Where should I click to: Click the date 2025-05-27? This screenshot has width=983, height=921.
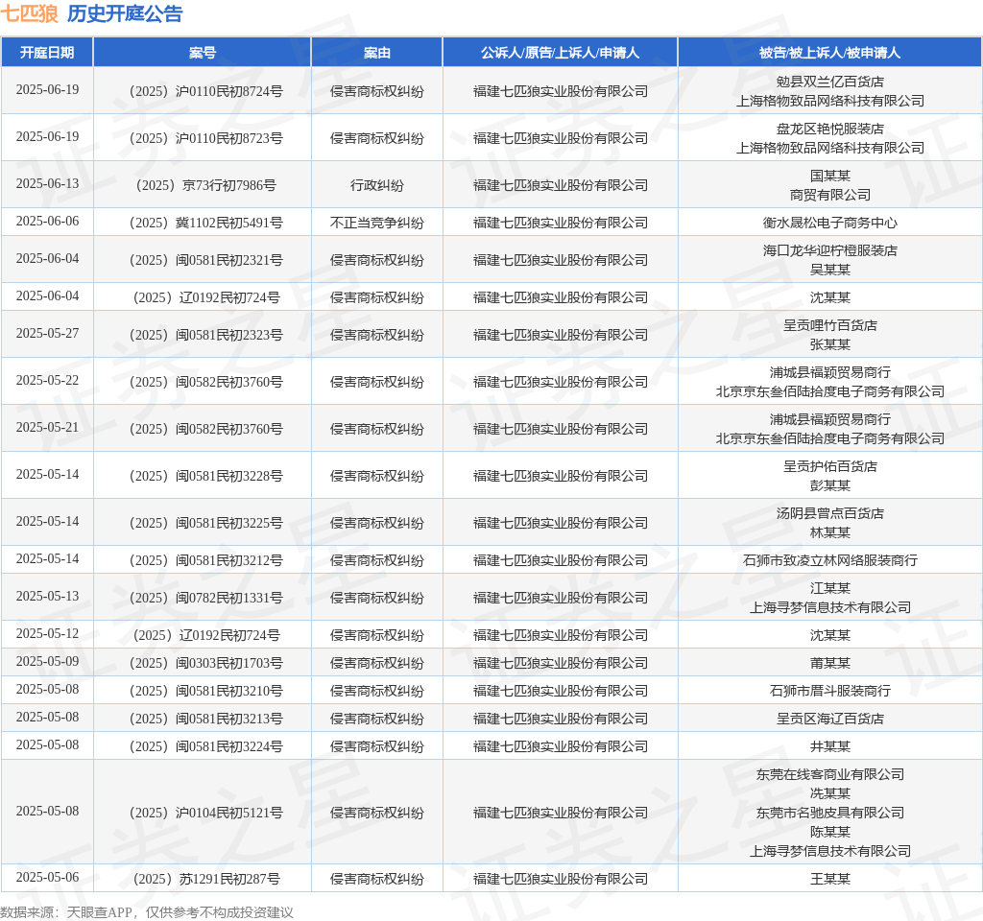[x=48, y=333]
